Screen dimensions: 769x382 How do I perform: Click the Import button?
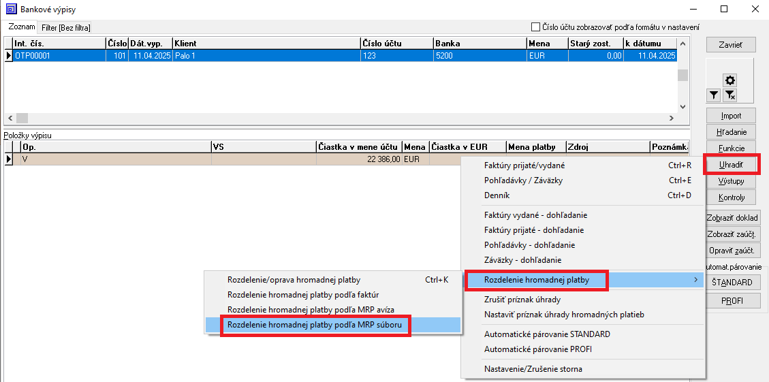pos(731,116)
